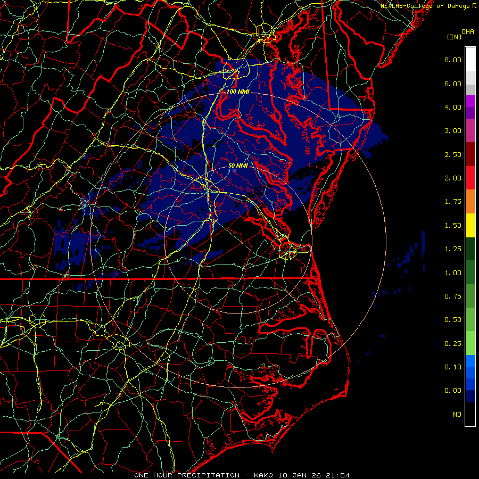Click the 0.75 legend value
Screen dimensions: 479x479
(453, 296)
